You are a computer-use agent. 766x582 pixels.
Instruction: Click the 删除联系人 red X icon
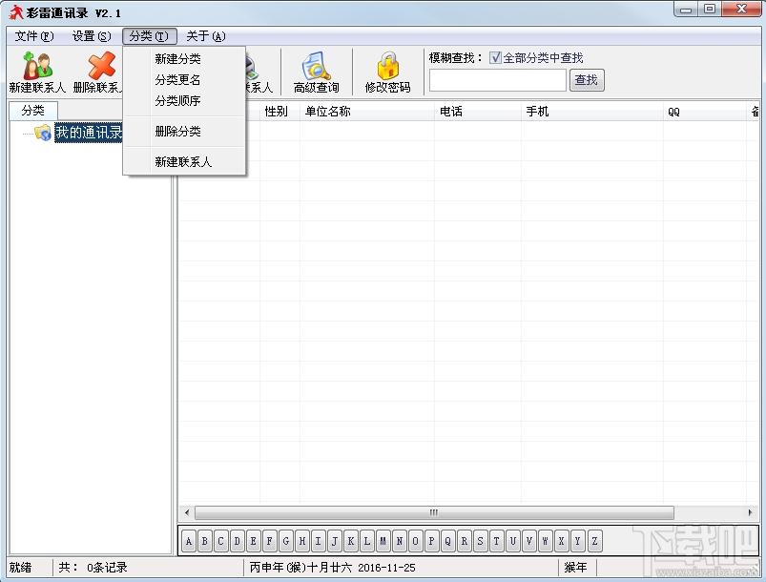click(101, 67)
